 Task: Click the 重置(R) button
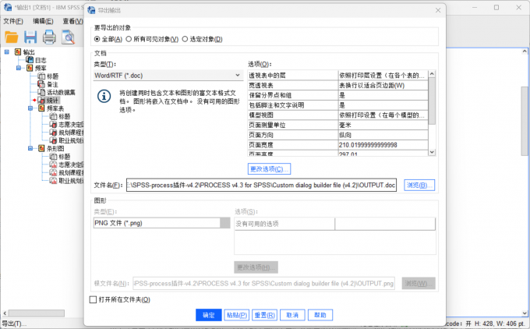[265, 315]
